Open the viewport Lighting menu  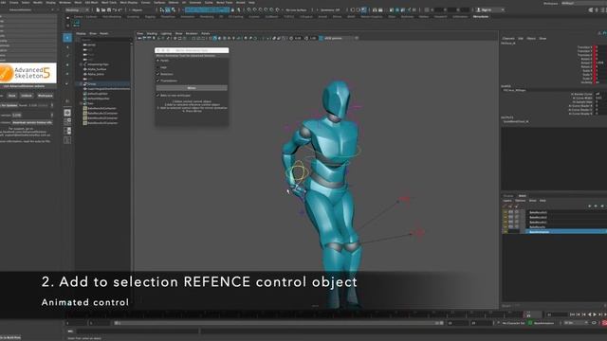[x=166, y=34]
